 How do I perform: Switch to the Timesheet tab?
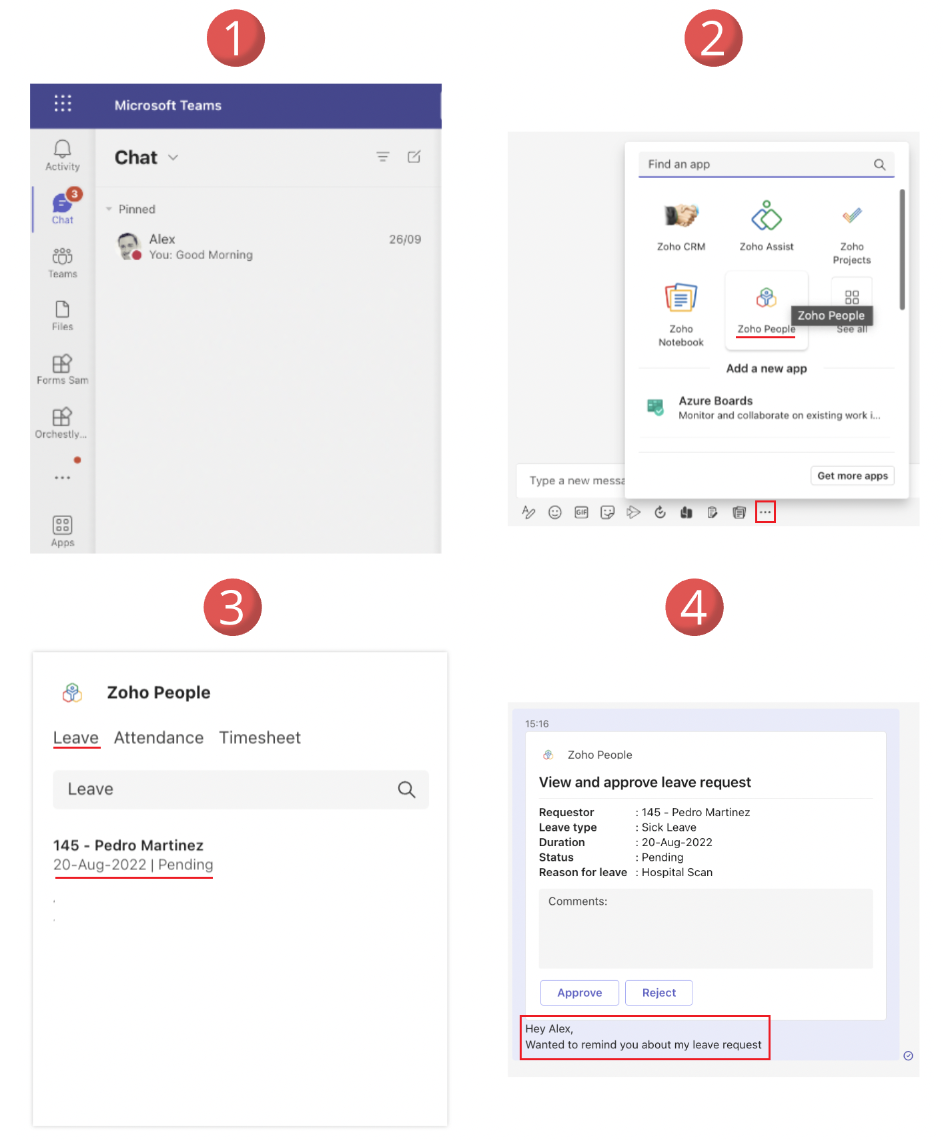[260, 737]
